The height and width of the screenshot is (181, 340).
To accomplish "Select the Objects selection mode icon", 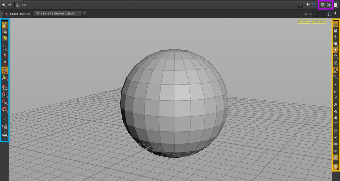I will (x=5, y=25).
